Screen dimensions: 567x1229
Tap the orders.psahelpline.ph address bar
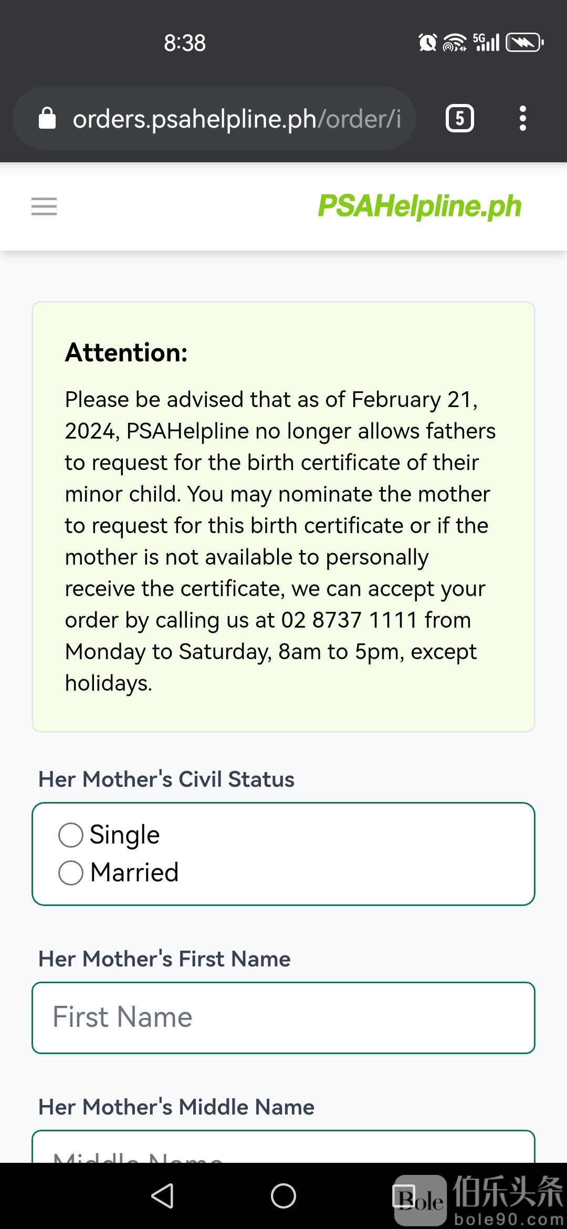tap(236, 119)
